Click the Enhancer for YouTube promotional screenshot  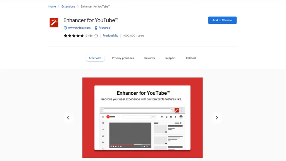[142, 118]
